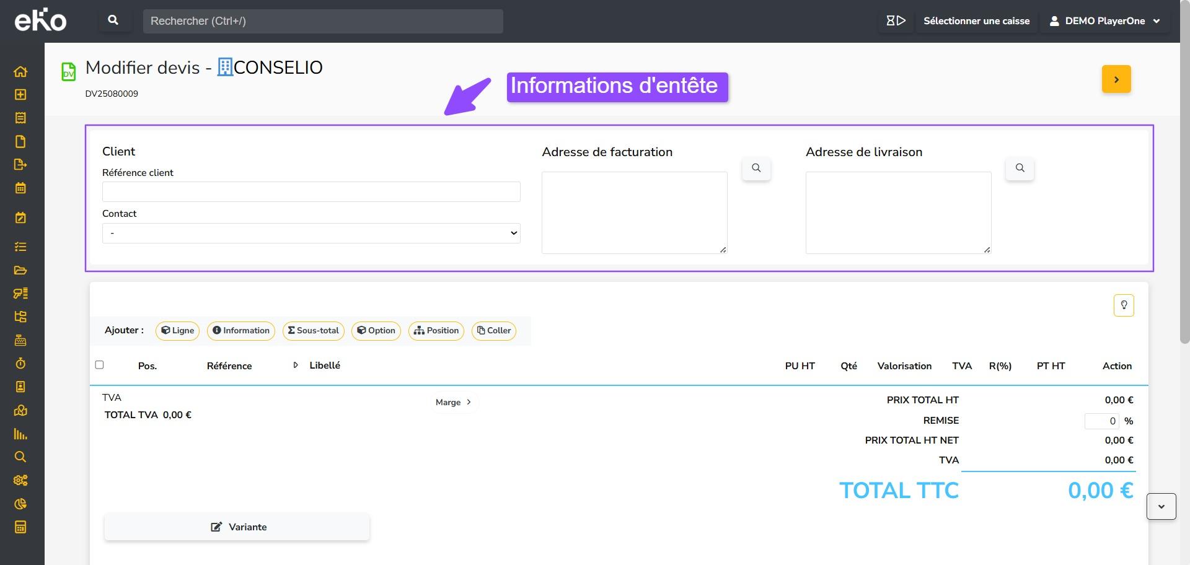Search for a delivery address

click(1020, 168)
